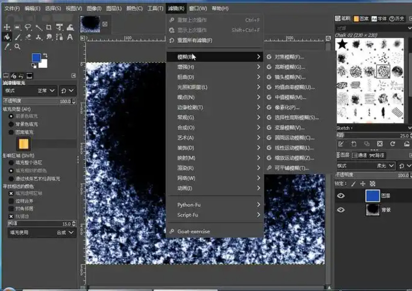Activate the Text tool (A icon)

click(x=70, y=37)
